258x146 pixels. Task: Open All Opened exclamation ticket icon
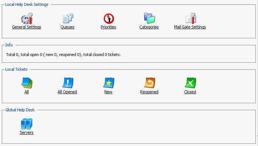click(x=67, y=83)
